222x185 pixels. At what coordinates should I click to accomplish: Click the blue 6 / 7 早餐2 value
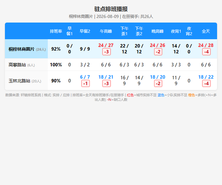point(85,77)
